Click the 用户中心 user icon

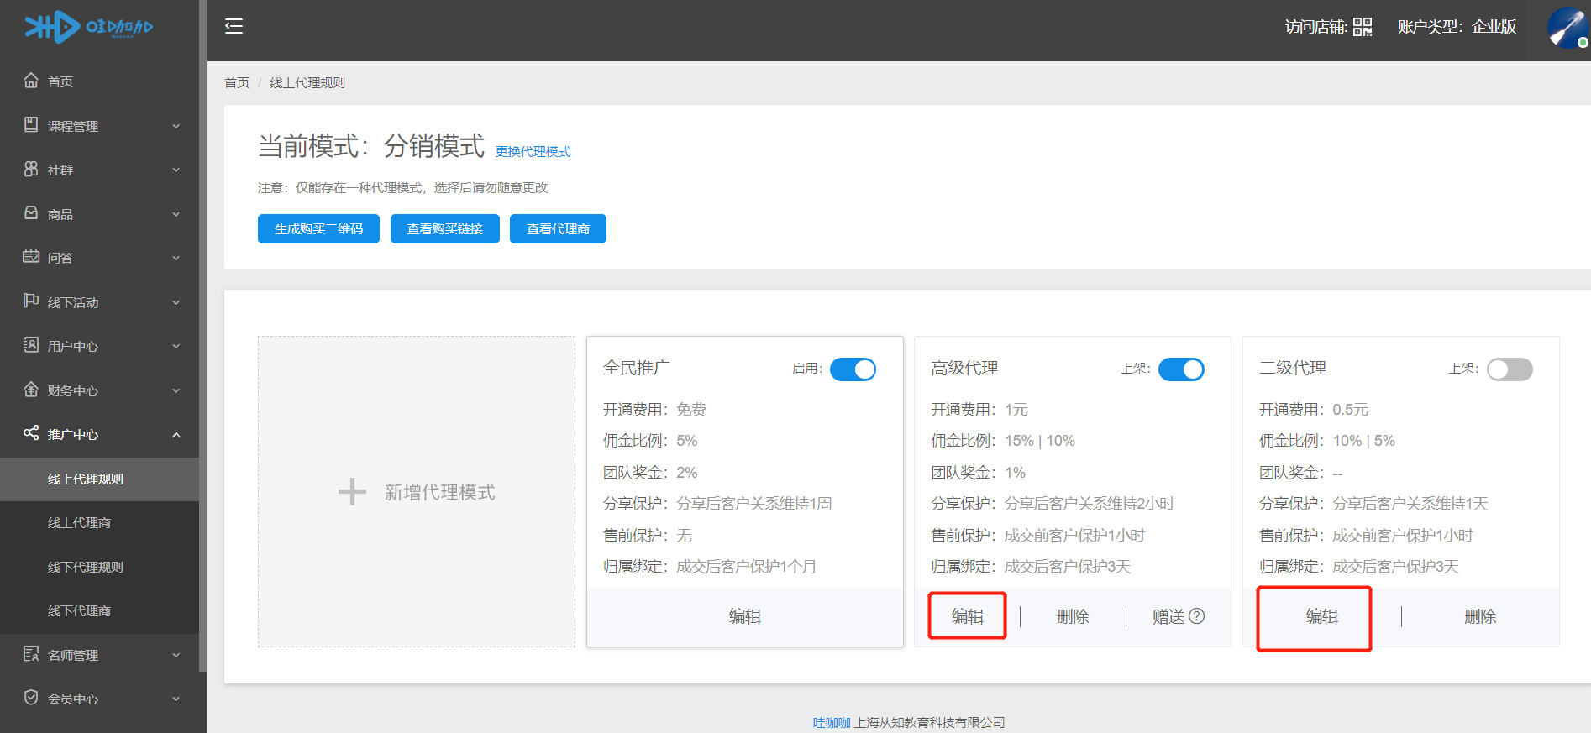pyautogui.click(x=31, y=345)
